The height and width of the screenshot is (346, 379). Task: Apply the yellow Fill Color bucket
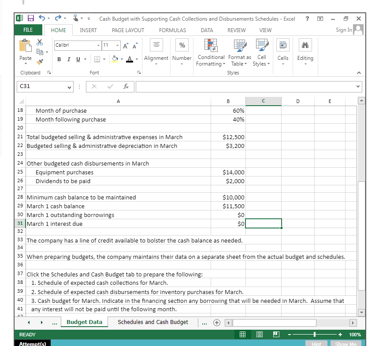tap(115, 59)
